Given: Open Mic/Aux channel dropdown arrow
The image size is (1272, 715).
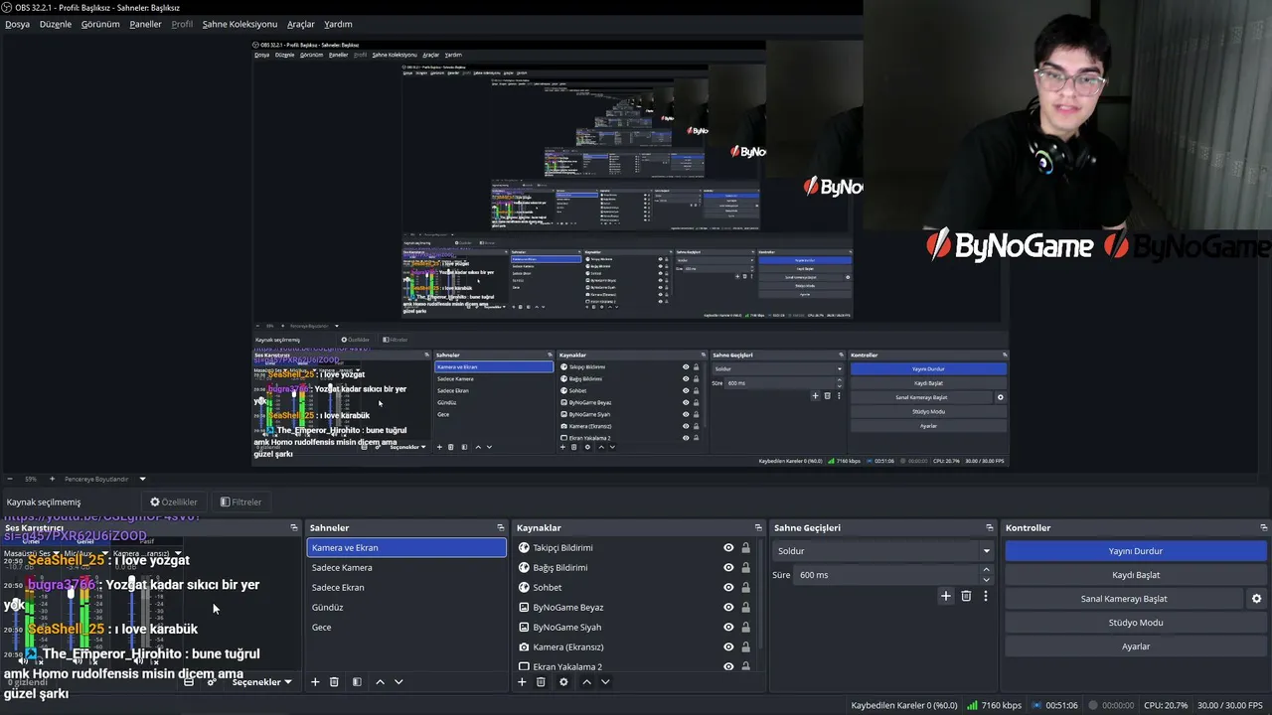Looking at the screenshot, I should click(106, 553).
